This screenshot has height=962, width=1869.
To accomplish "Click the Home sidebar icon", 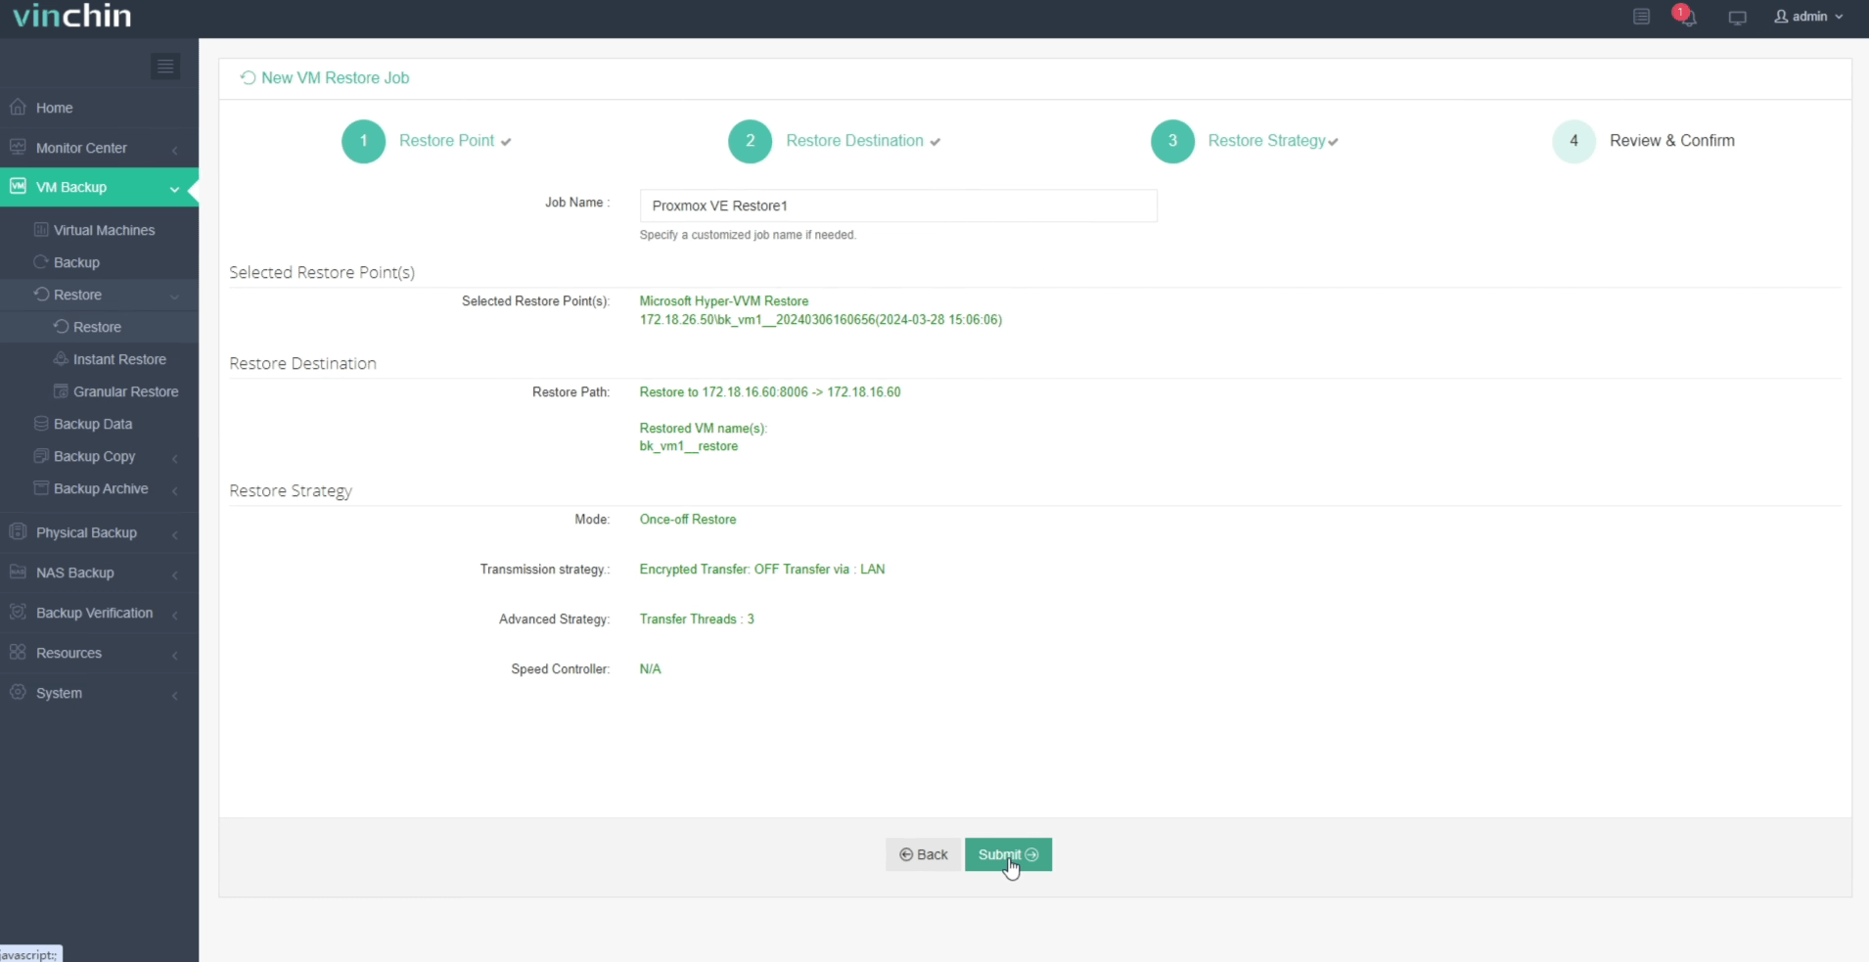I will tap(18, 107).
